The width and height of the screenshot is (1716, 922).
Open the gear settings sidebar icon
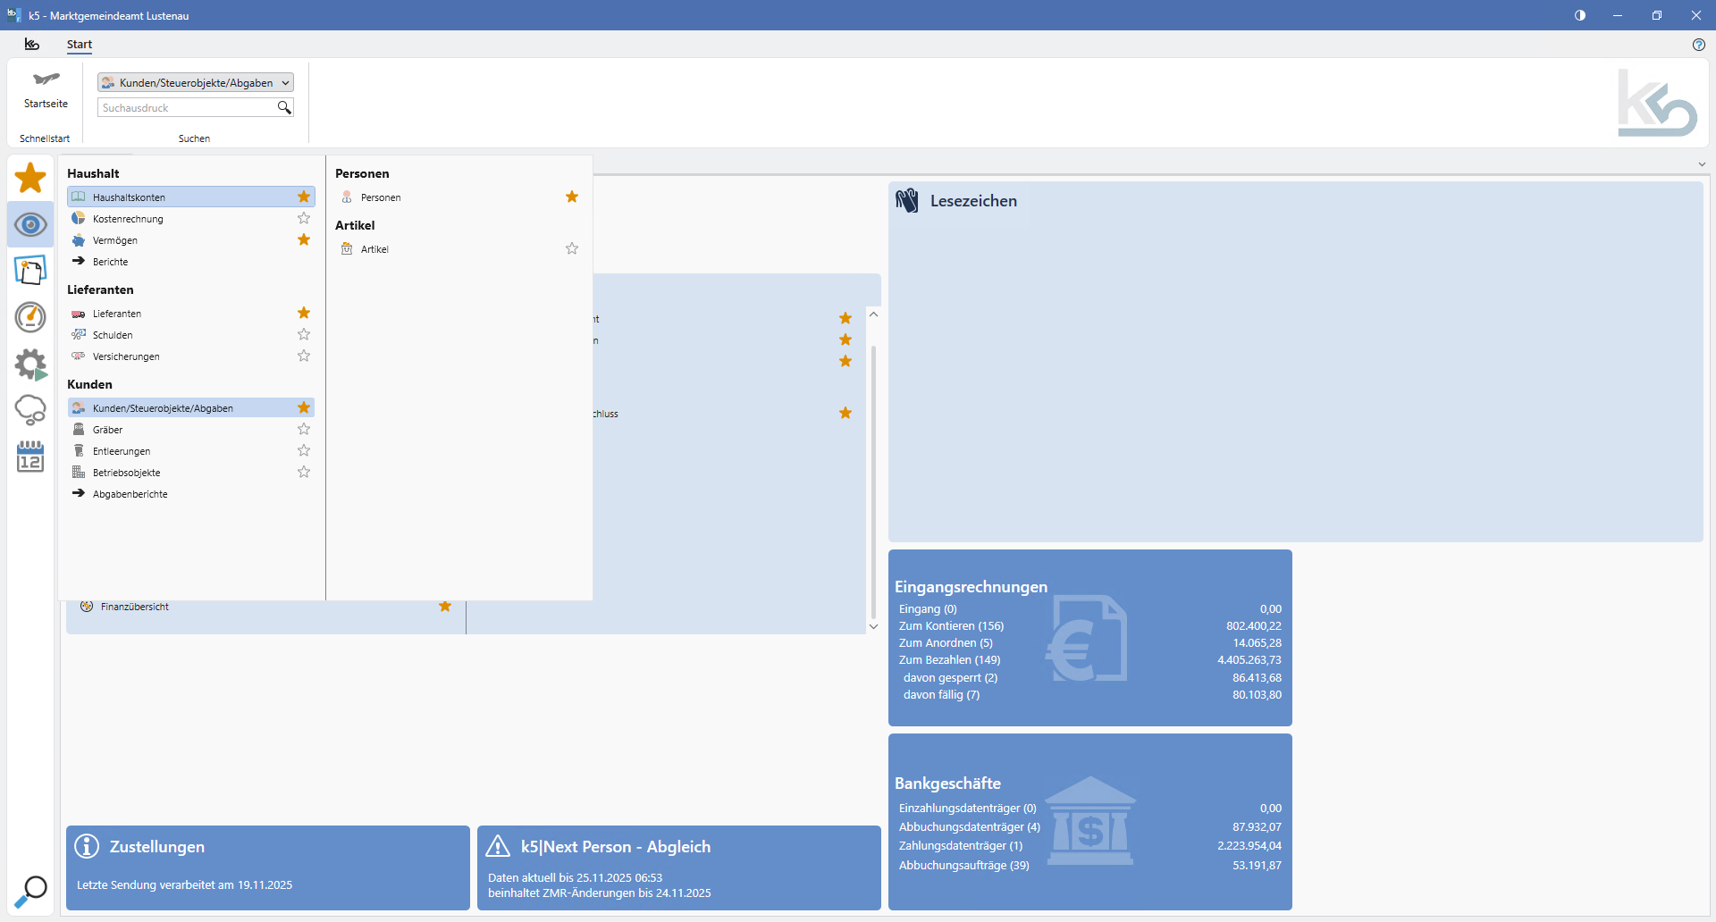(30, 364)
